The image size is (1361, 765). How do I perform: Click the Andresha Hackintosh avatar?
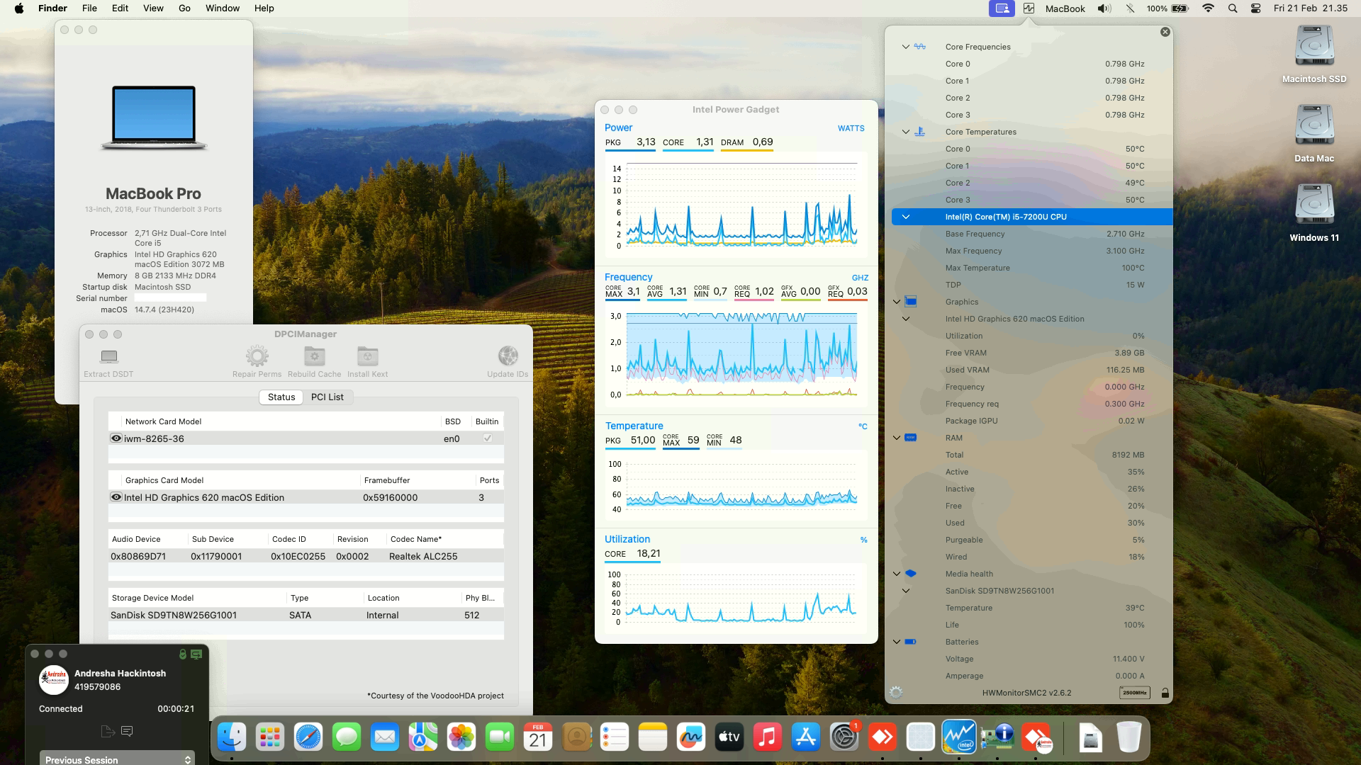[x=54, y=680]
